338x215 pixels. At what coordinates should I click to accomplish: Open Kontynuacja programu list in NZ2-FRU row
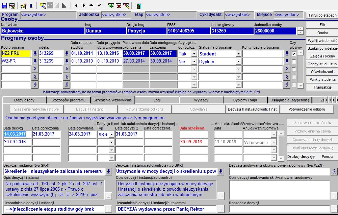(286, 53)
